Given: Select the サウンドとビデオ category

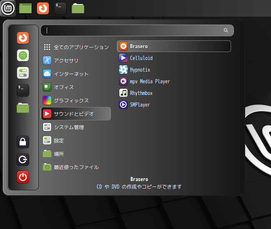Looking at the screenshot, I should tap(76, 114).
